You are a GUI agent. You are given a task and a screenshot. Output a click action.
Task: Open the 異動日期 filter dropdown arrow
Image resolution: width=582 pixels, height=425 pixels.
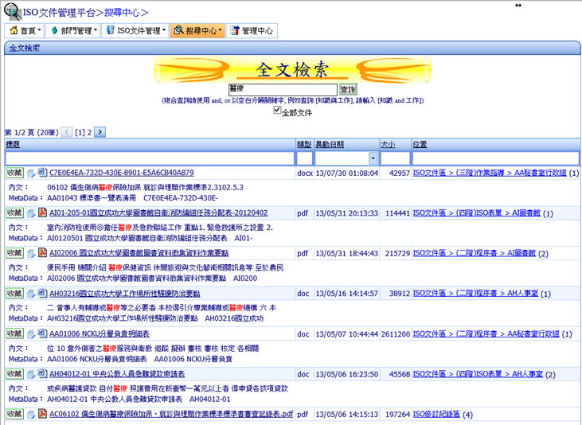coord(373,158)
